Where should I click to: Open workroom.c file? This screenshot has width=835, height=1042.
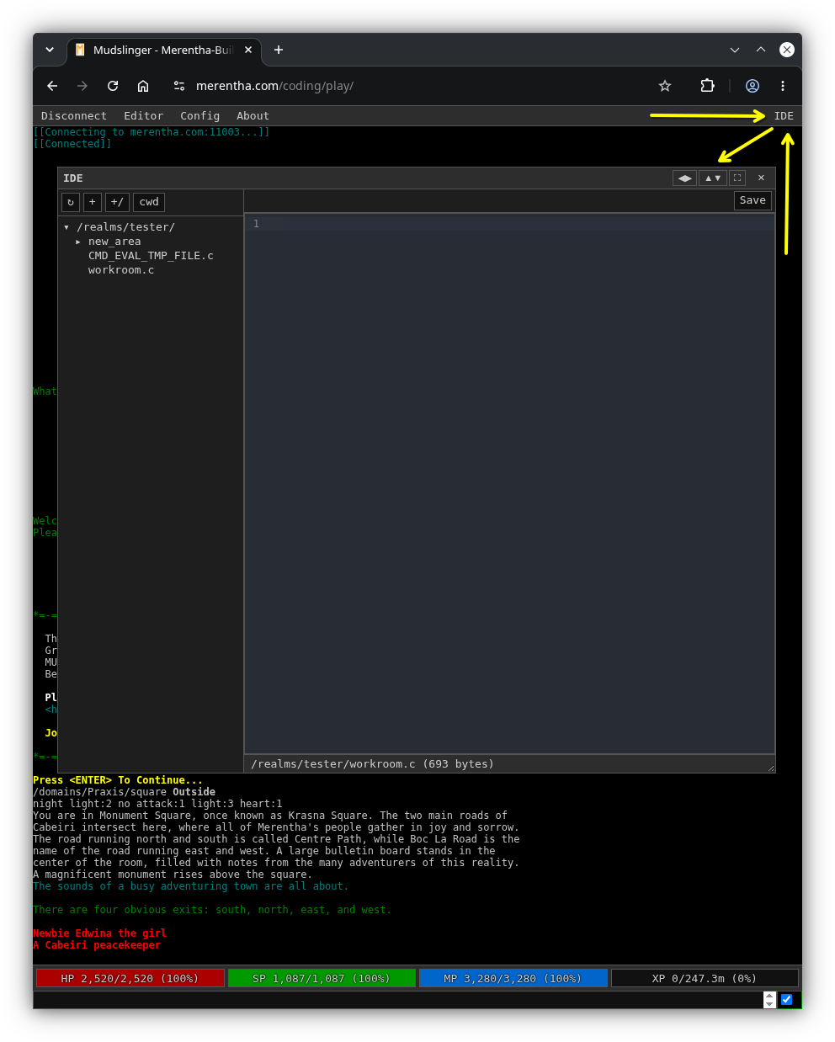[121, 270]
